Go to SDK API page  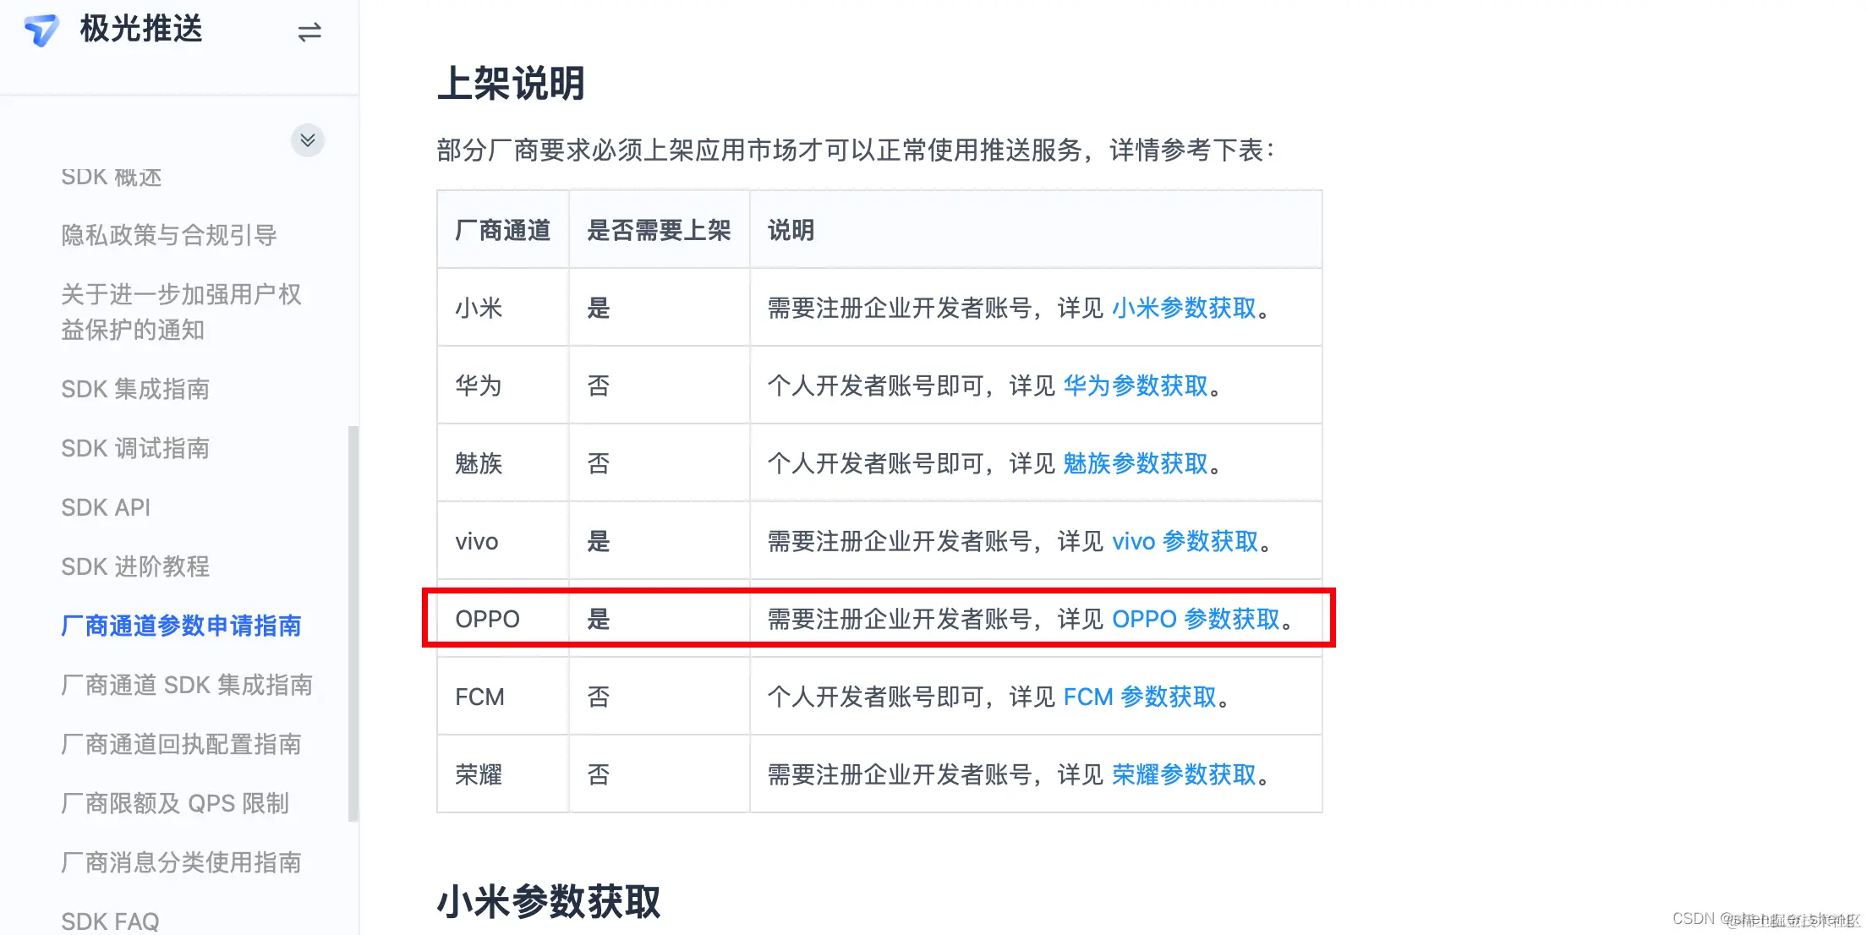click(106, 507)
